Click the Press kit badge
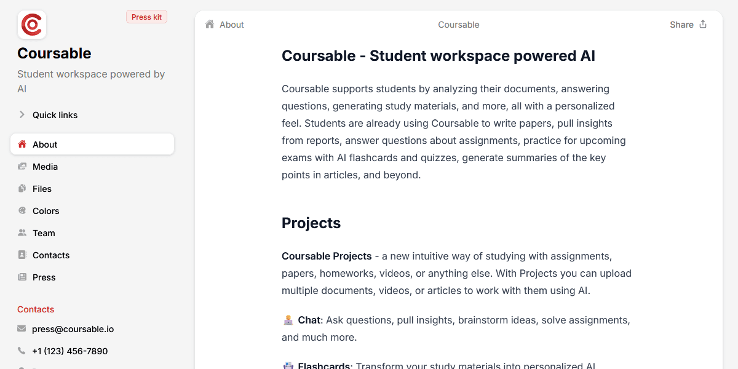This screenshot has height=369, width=738. 146,17
